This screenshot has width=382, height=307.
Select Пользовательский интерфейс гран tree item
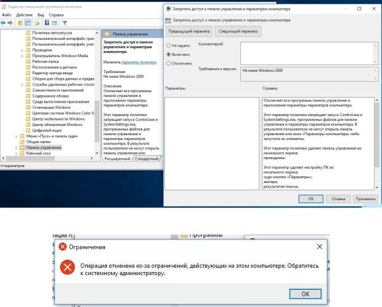63,39
